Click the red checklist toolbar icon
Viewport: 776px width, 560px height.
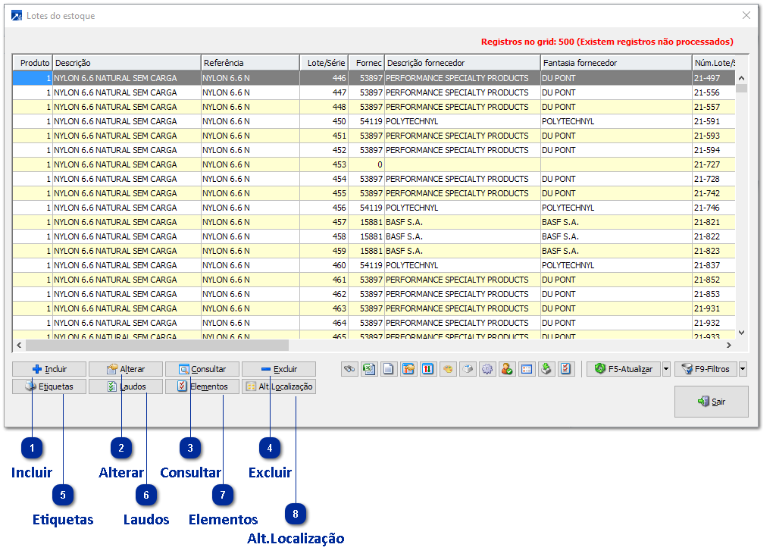click(566, 369)
